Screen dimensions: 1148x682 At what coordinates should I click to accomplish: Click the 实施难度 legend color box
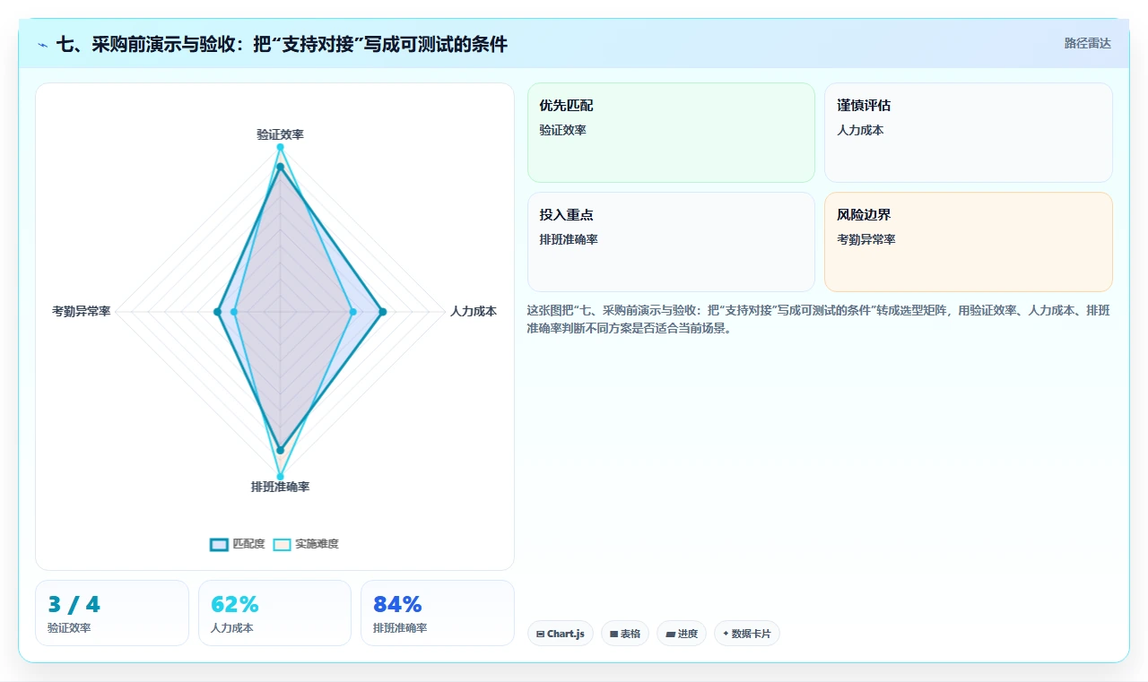tap(283, 544)
